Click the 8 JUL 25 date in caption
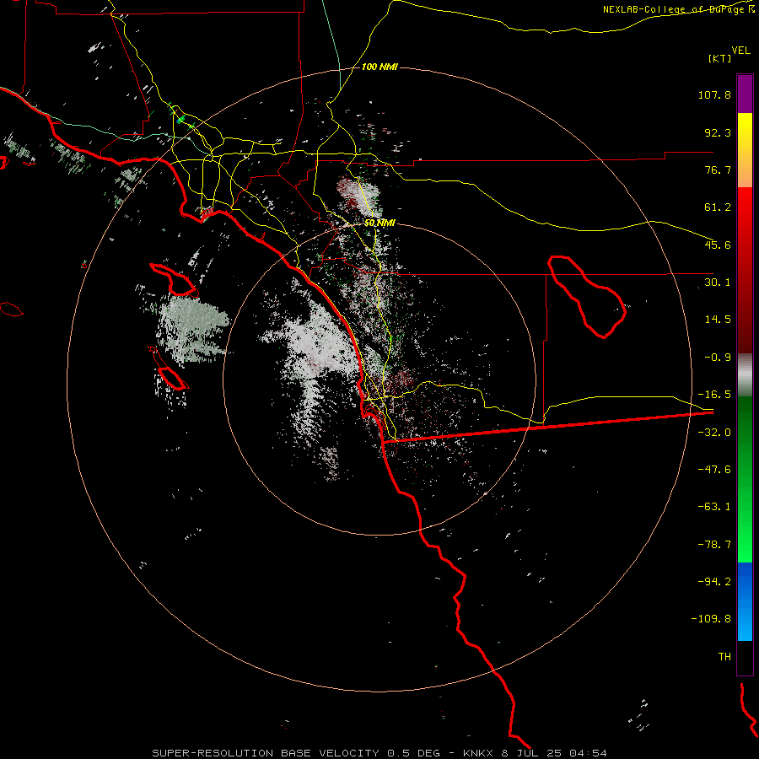This screenshot has height=759, width=759. pyautogui.click(x=531, y=753)
